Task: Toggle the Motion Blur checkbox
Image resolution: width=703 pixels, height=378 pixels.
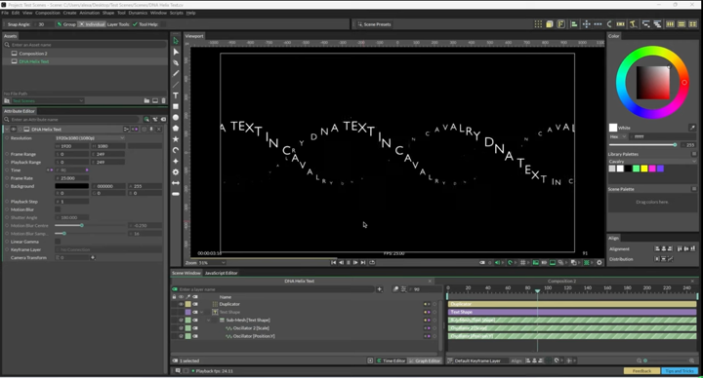Action: (58, 209)
